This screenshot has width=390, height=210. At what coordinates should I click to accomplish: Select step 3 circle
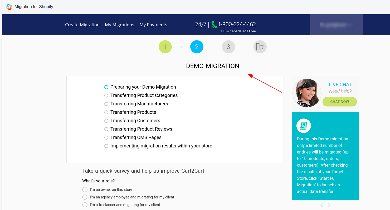click(x=228, y=47)
